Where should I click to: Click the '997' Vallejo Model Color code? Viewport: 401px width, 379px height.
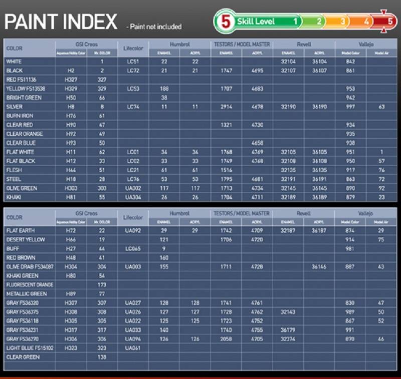(x=350, y=107)
